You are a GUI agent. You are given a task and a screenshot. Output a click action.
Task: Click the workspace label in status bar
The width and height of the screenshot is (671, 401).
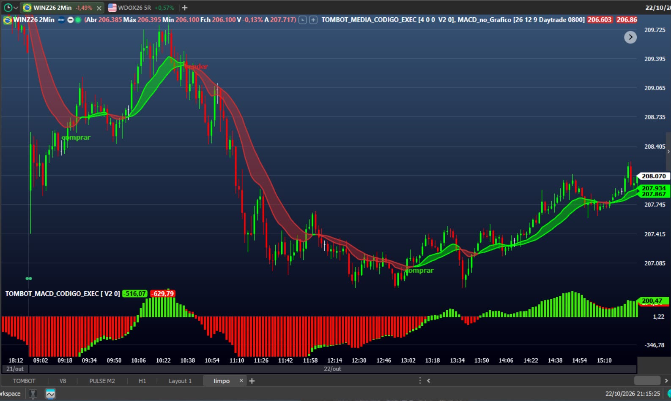coord(10,393)
